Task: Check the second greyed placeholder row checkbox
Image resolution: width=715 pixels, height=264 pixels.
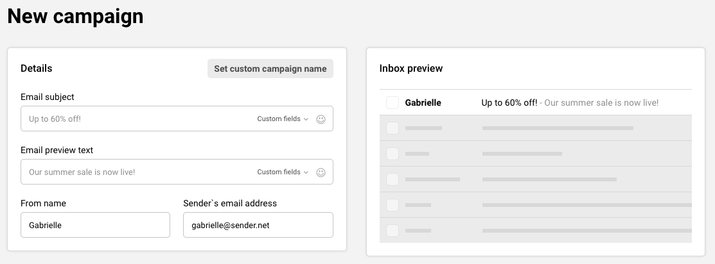Action: (x=393, y=154)
